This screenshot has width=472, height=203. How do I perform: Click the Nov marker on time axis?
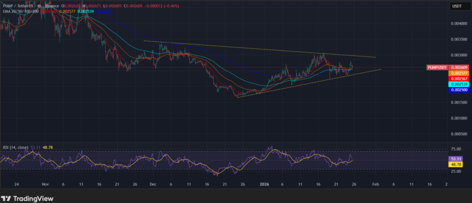tap(45, 183)
